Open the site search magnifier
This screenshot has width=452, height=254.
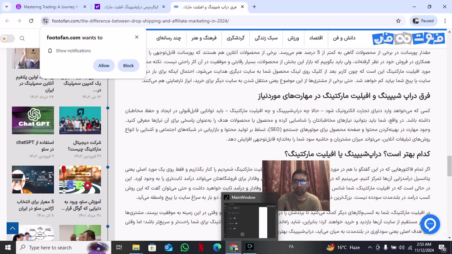(22, 38)
